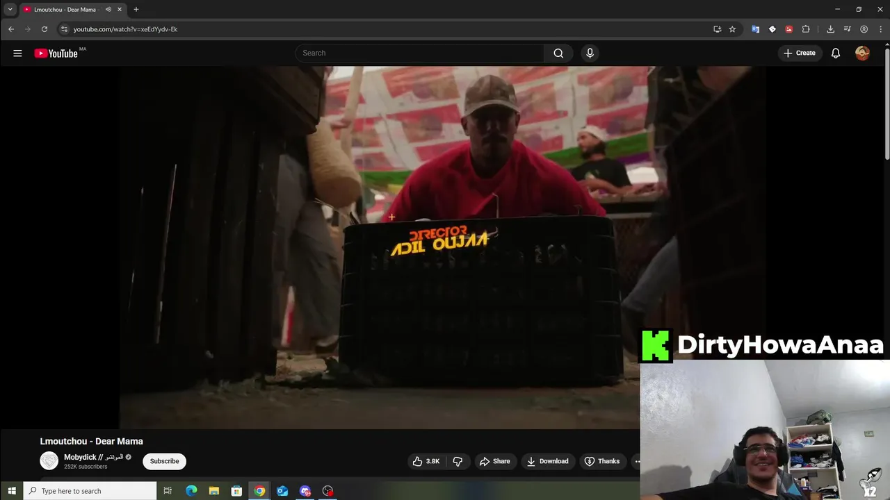Image resolution: width=890 pixels, height=500 pixels.
Task: Share the video
Action: pyautogui.click(x=495, y=461)
